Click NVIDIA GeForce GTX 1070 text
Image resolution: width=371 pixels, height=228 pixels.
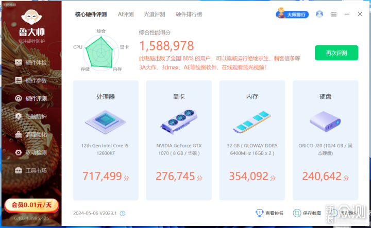click(179, 149)
